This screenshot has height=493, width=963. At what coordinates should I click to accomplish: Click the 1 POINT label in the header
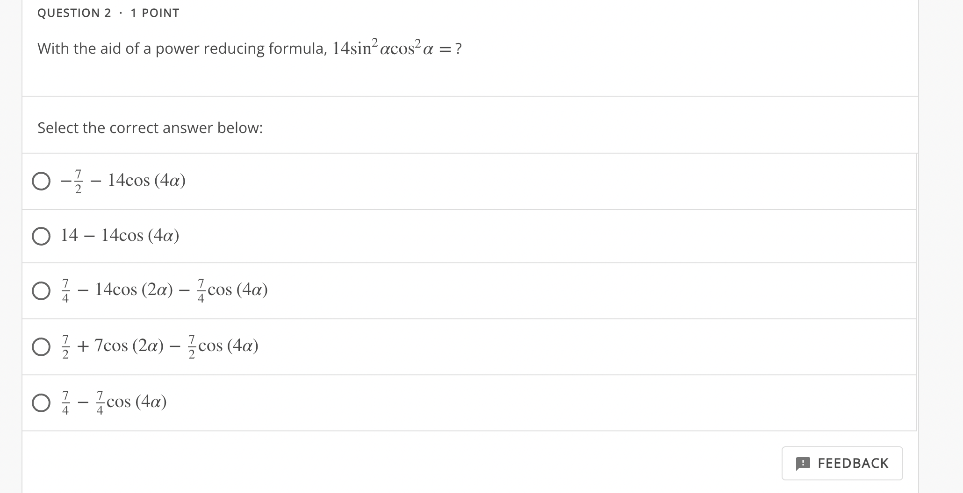point(155,13)
